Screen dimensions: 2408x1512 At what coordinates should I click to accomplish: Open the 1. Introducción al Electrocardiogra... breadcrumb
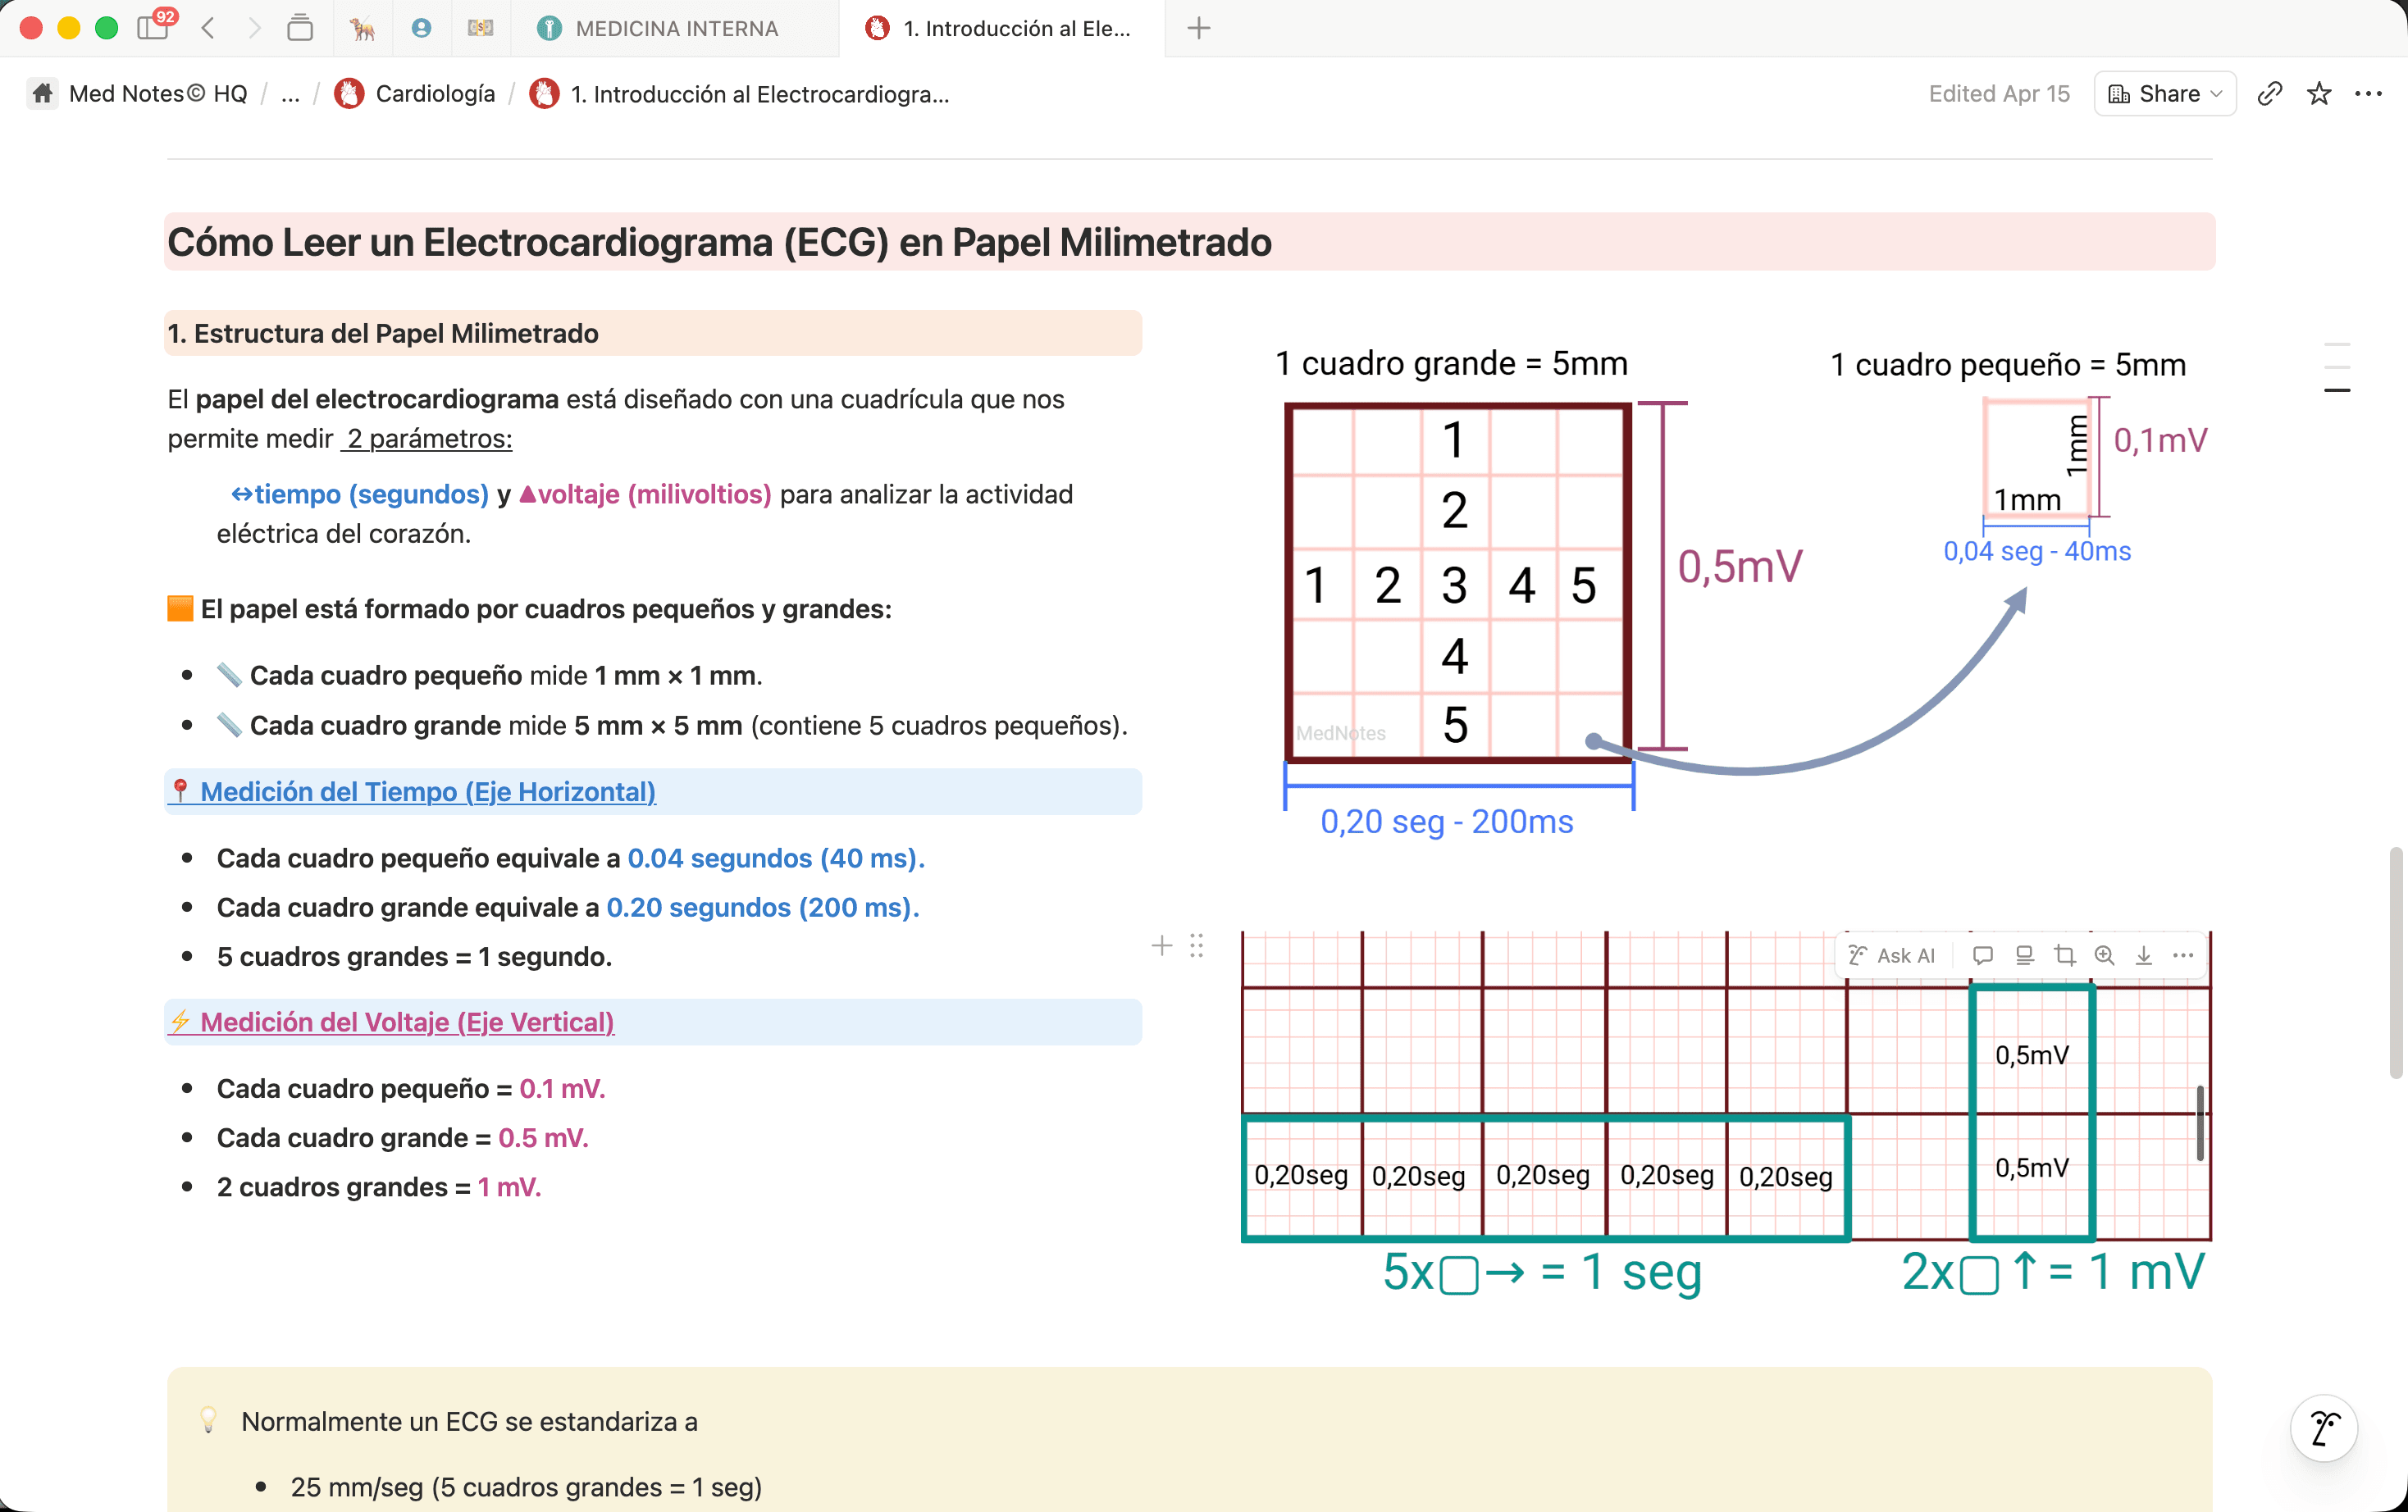tap(740, 94)
